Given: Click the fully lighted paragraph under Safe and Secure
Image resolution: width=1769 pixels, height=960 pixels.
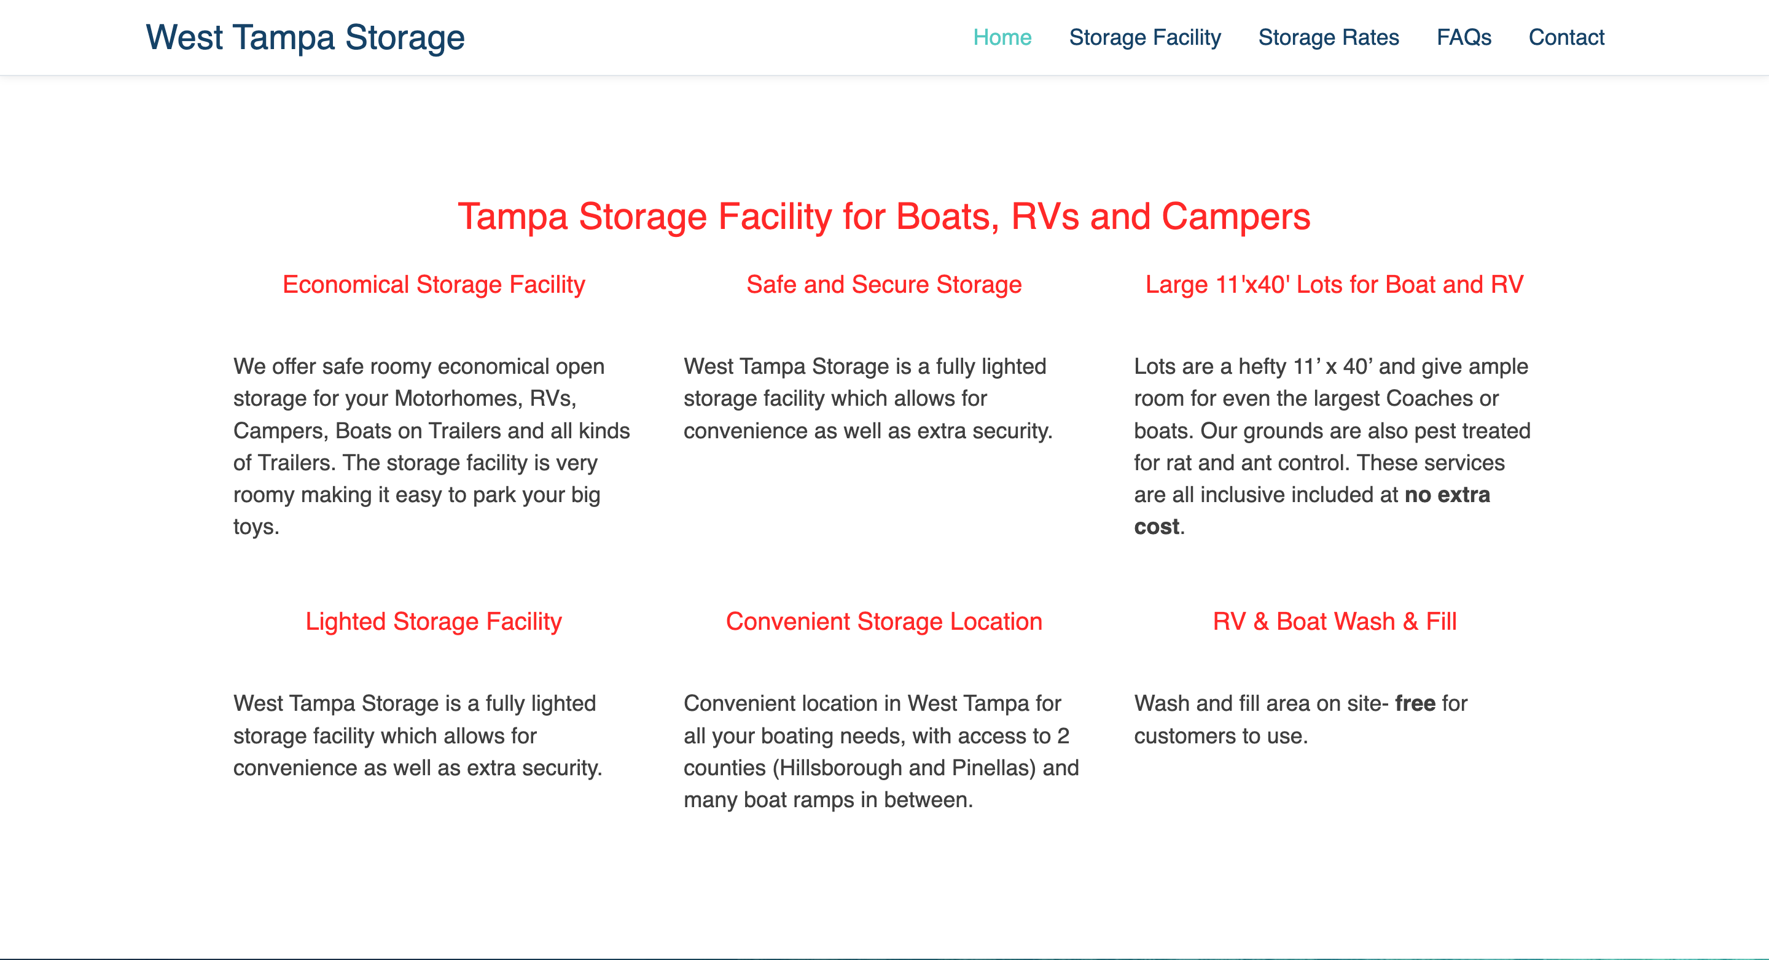Looking at the screenshot, I should [x=867, y=399].
